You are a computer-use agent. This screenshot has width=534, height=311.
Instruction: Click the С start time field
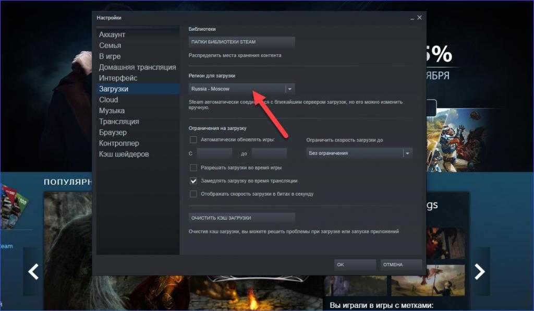(x=214, y=153)
